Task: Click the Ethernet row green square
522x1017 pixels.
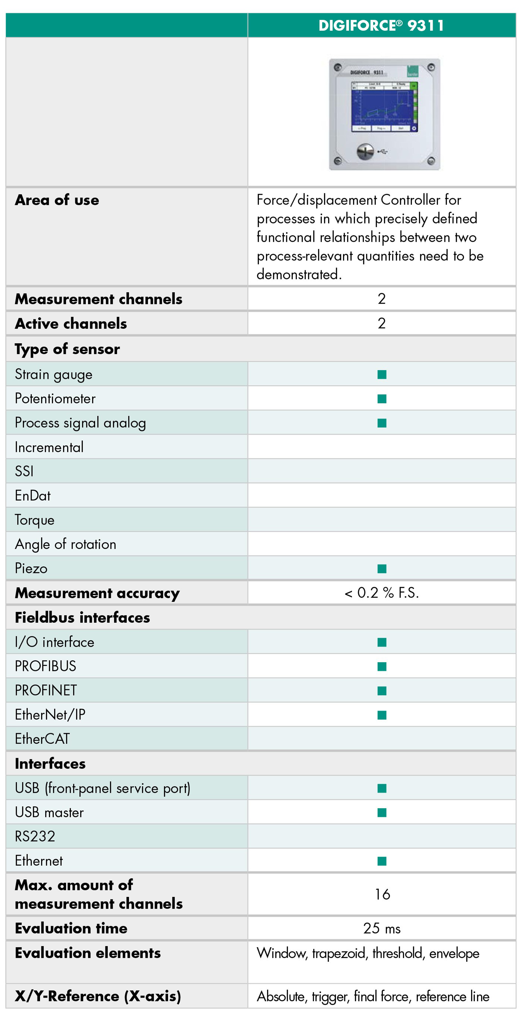Action: [382, 861]
